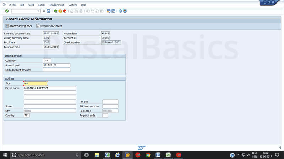The image size is (284, 159).
Task: Click the green Enter checkmark icon
Action: [x=7, y=11]
